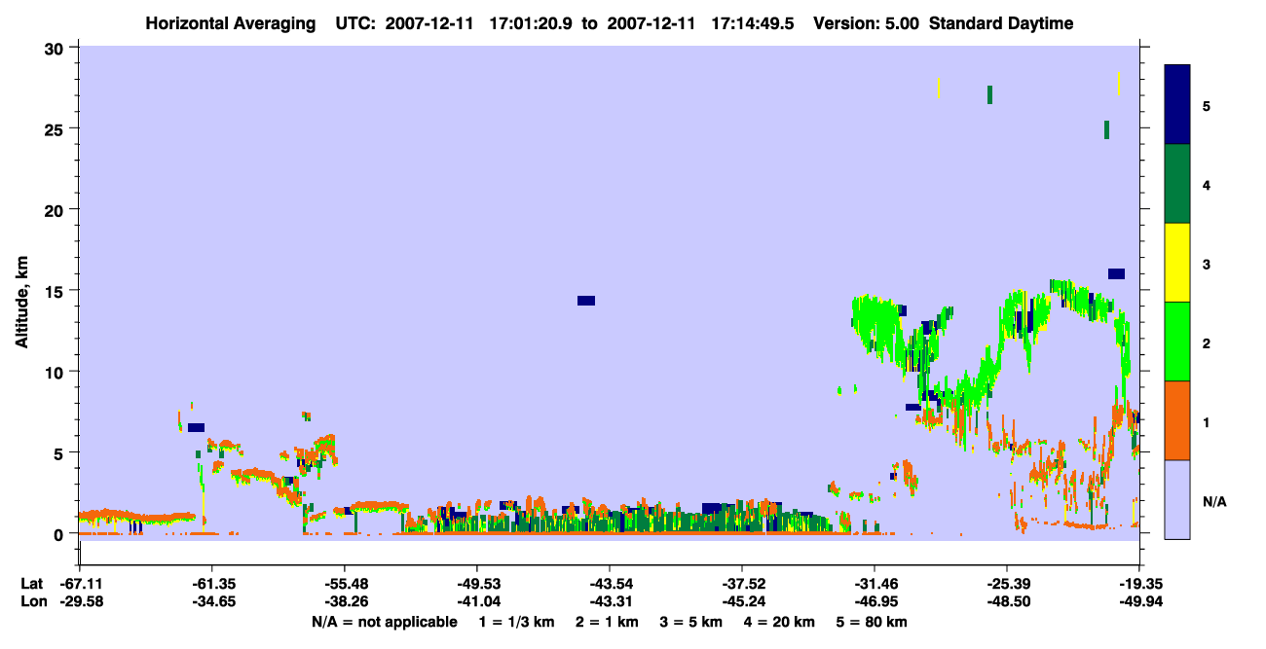Click the dark green mark near 27 km altitude
The image size is (1266, 649).
(989, 94)
